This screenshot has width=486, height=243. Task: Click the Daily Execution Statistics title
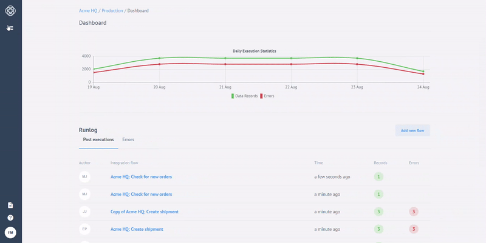coord(255,51)
